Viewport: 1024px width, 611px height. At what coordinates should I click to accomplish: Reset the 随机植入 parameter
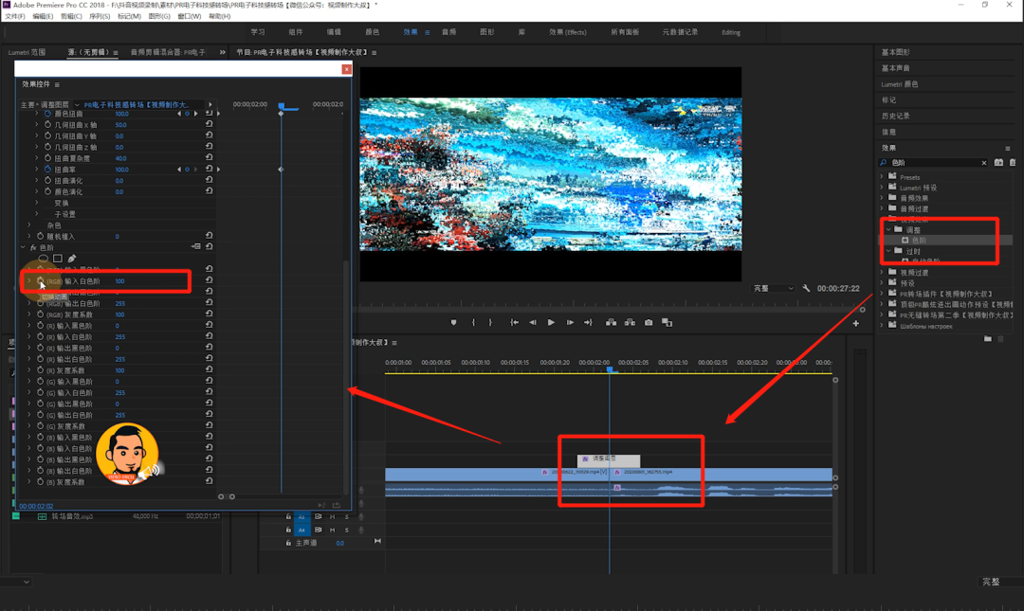tap(209, 235)
